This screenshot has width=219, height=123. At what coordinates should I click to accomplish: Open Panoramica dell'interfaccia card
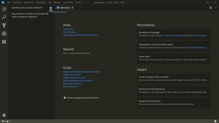coord(173,91)
